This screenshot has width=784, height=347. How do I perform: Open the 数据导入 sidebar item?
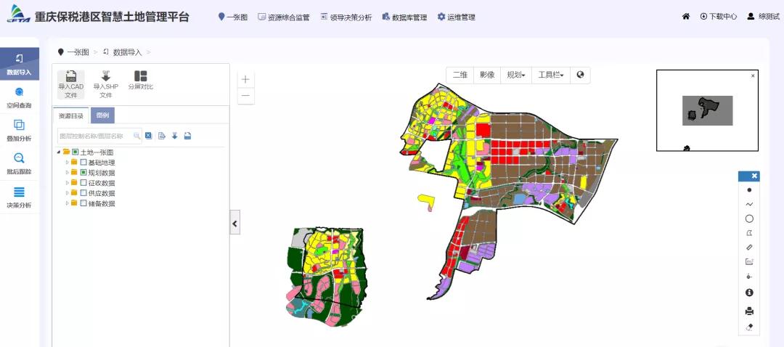19,64
